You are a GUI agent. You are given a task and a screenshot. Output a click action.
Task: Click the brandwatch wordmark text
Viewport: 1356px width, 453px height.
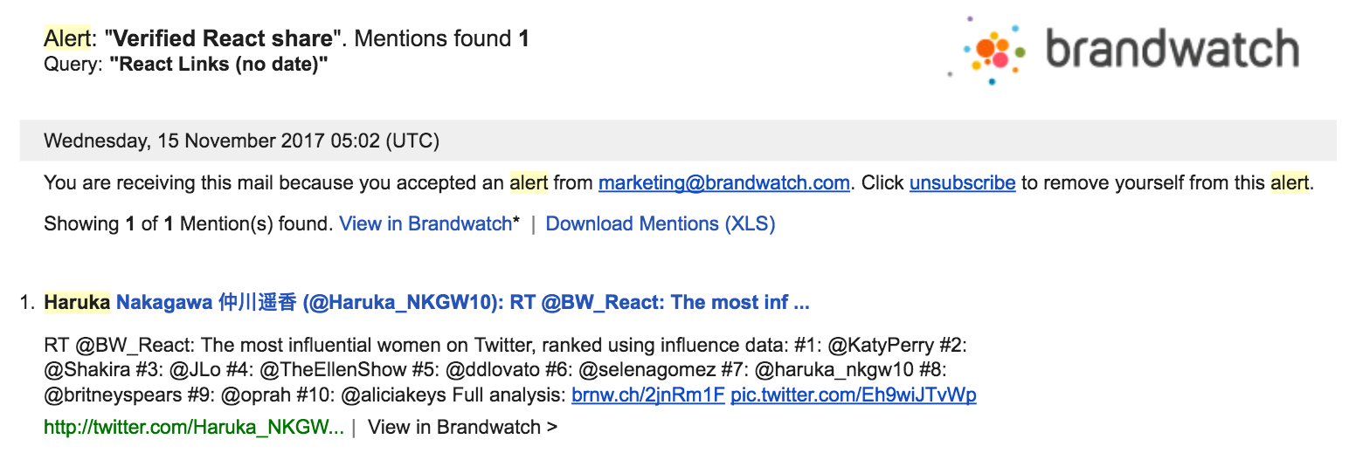tap(1172, 50)
